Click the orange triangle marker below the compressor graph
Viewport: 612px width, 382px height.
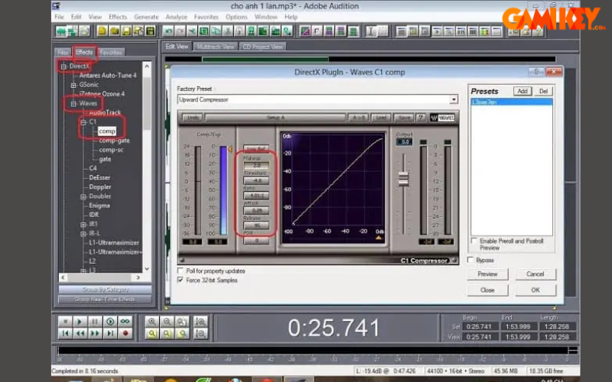click(x=378, y=238)
